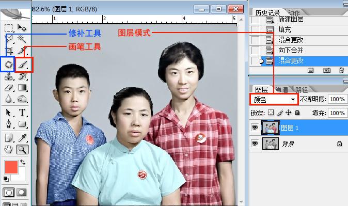Viewport: 348px width, 206px height.
Task: Set history brush source box beside 新建图层
Action: (x=256, y=20)
